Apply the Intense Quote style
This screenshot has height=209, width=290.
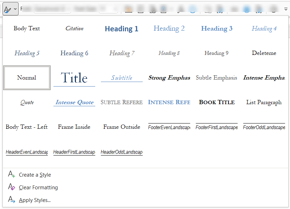[x=75, y=102]
